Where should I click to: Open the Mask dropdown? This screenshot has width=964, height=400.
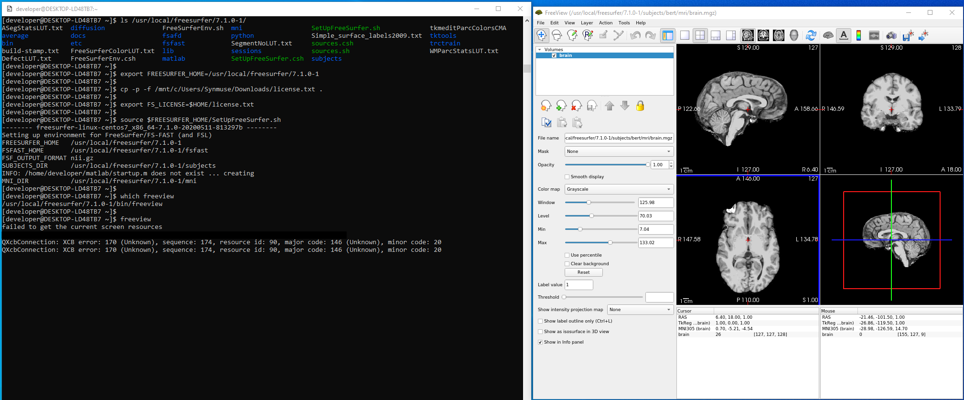tap(619, 151)
